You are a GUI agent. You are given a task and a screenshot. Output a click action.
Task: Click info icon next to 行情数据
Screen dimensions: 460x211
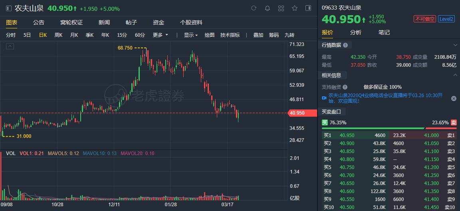345,45
